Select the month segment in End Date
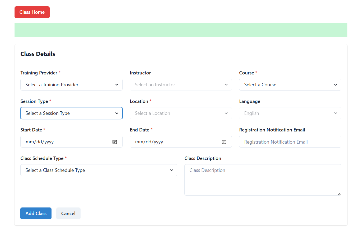Viewport: 354px width, 227px height. coord(139,142)
